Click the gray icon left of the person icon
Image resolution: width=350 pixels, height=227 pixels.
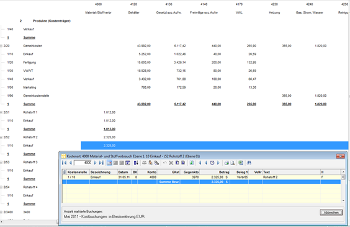tap(144, 162)
